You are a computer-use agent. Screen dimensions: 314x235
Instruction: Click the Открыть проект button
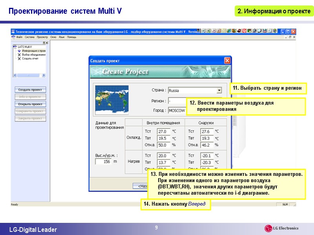pos(30,104)
